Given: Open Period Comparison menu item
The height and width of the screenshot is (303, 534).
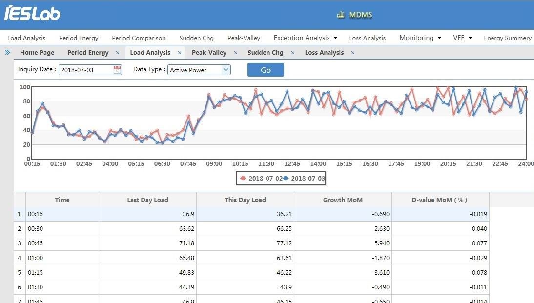Looking at the screenshot, I should [139, 38].
